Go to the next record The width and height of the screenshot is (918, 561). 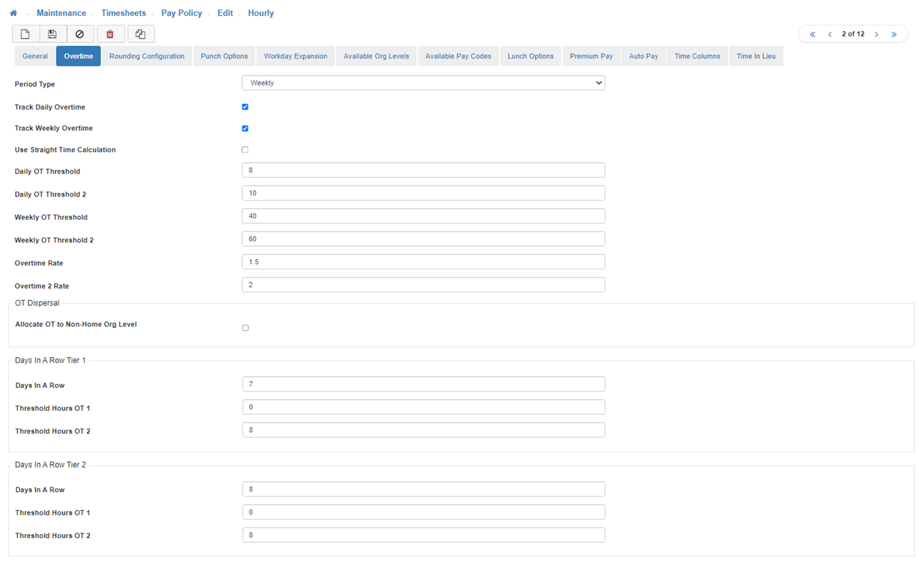coord(877,34)
